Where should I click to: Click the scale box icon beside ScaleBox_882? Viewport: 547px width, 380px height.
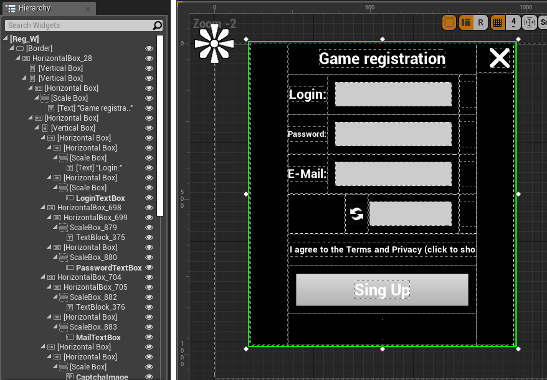[x=63, y=297]
